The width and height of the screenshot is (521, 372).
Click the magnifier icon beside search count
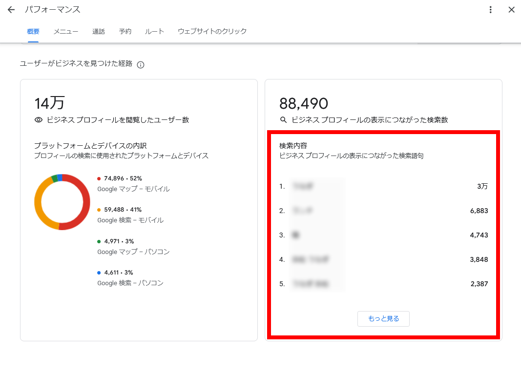283,120
